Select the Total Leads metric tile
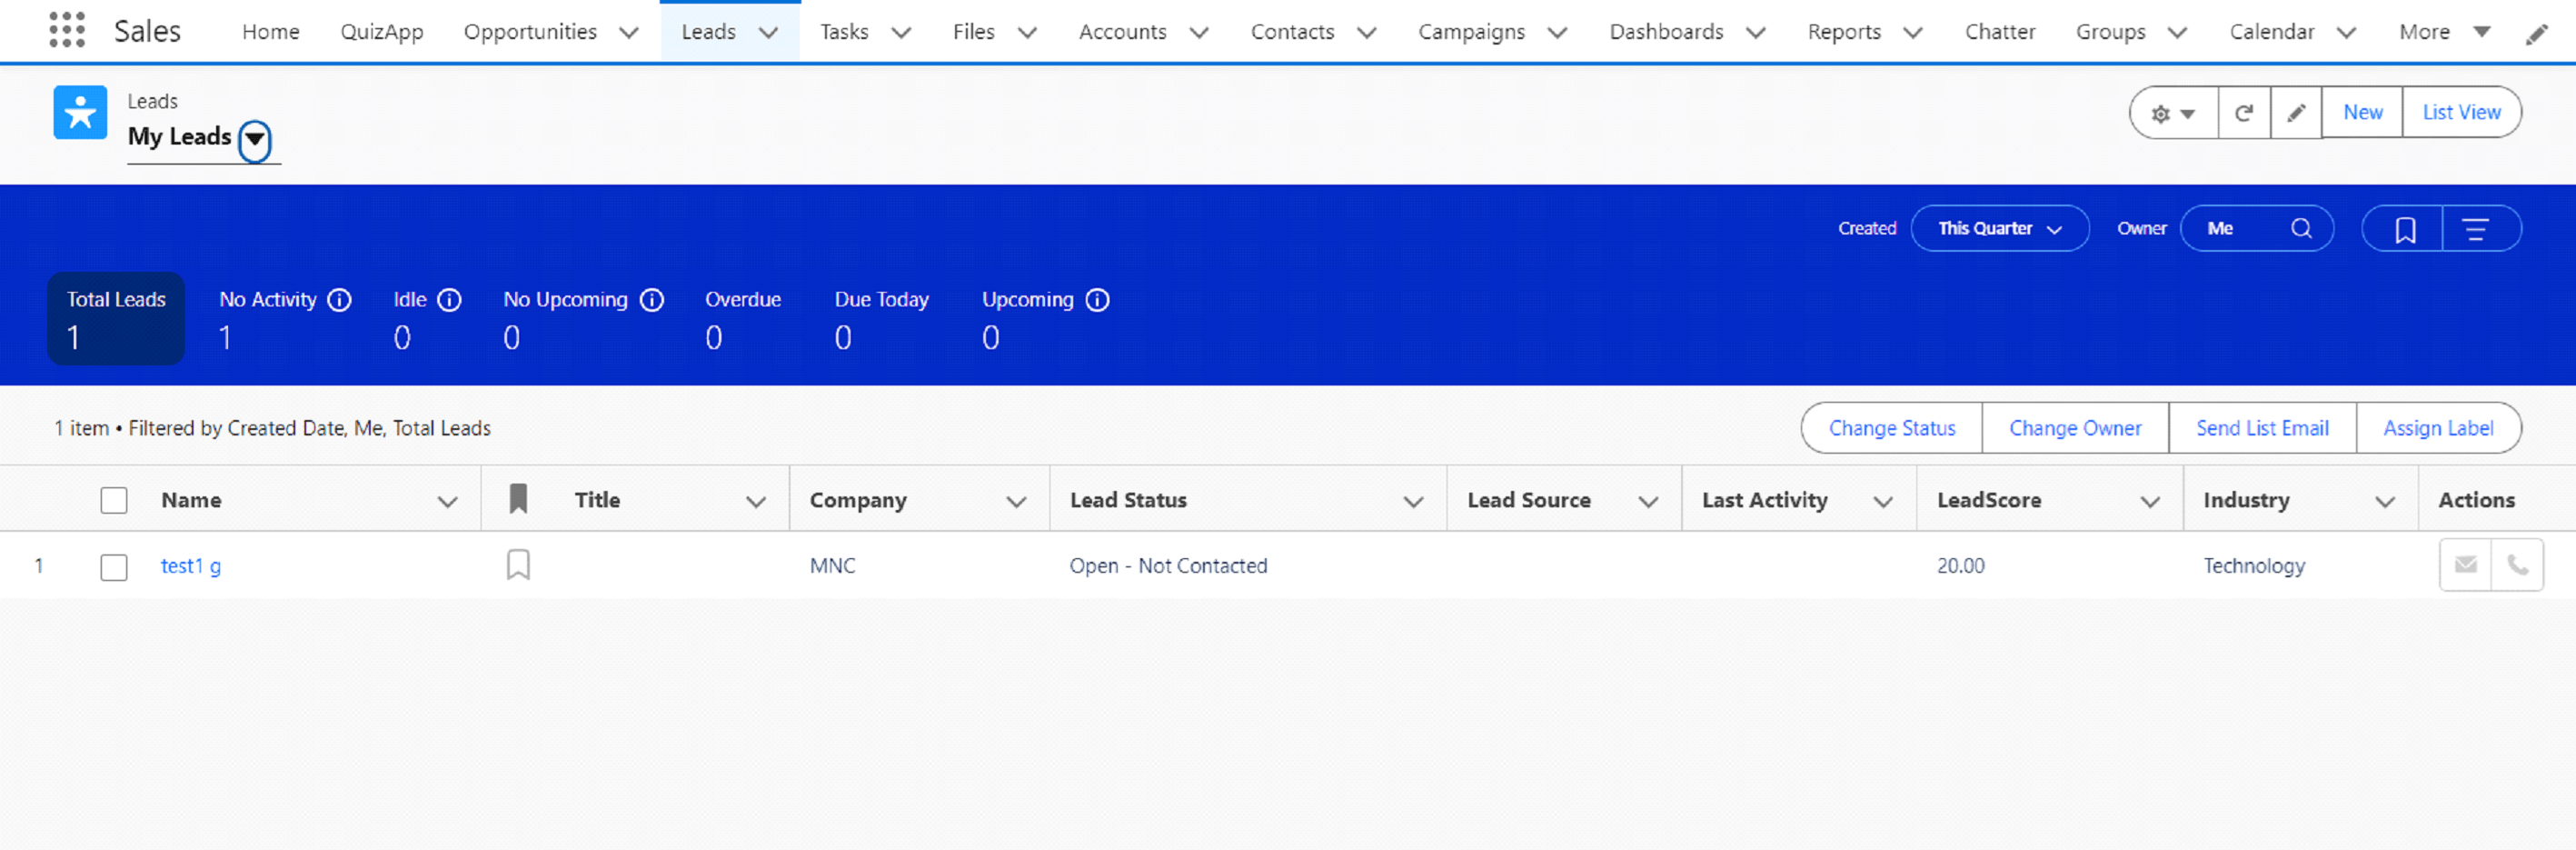The width and height of the screenshot is (2576, 850). 116,318
